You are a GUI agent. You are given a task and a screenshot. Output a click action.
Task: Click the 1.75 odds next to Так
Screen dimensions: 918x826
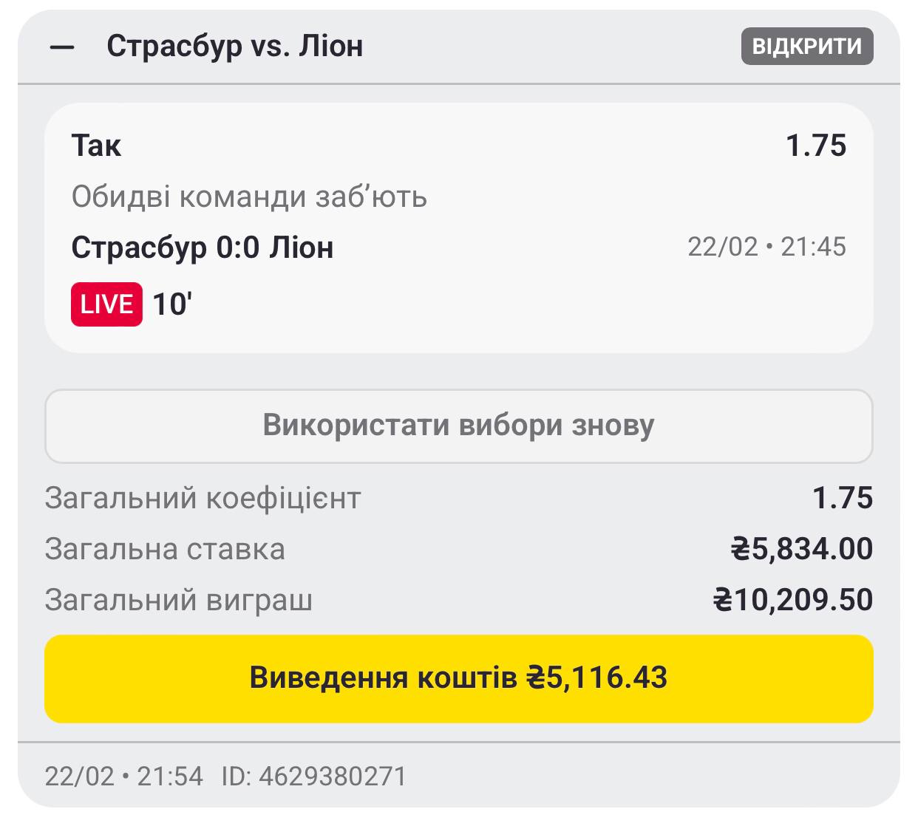pos(815,146)
